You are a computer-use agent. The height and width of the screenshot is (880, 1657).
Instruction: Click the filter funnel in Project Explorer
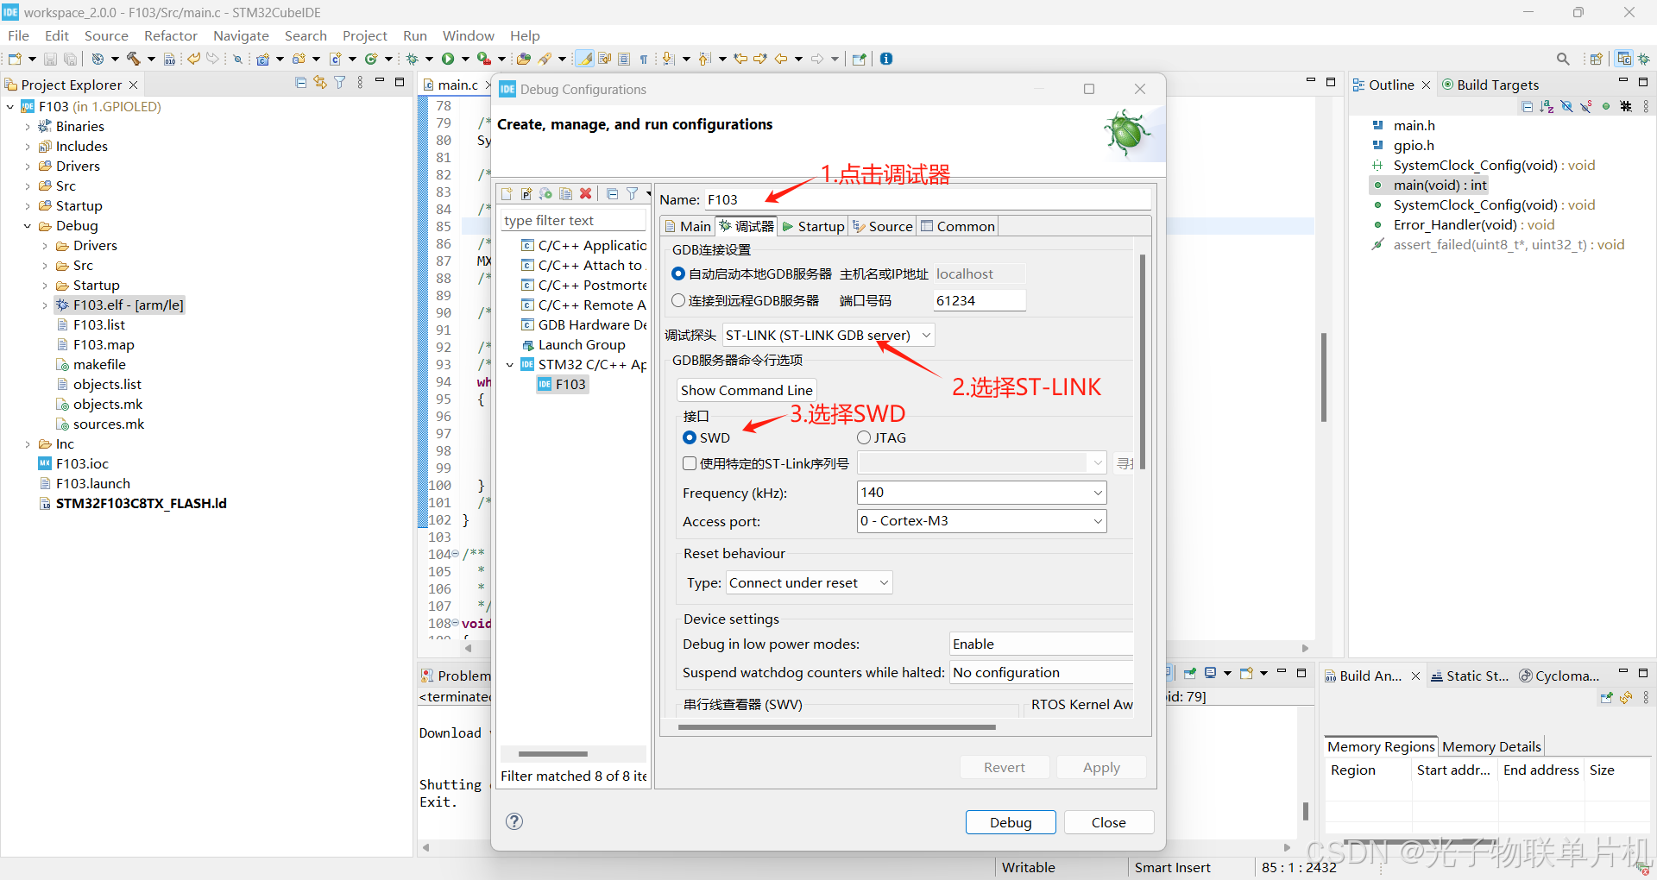click(x=340, y=83)
